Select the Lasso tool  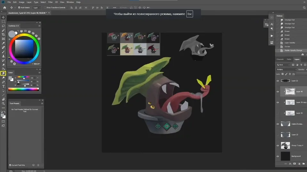3,26
